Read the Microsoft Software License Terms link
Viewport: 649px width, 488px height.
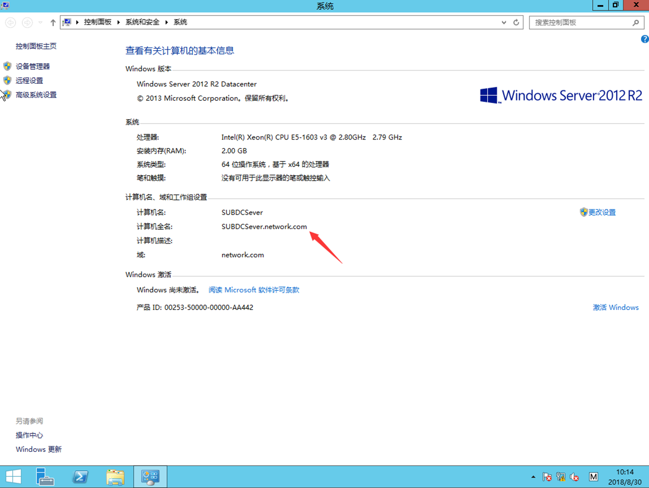tap(254, 290)
